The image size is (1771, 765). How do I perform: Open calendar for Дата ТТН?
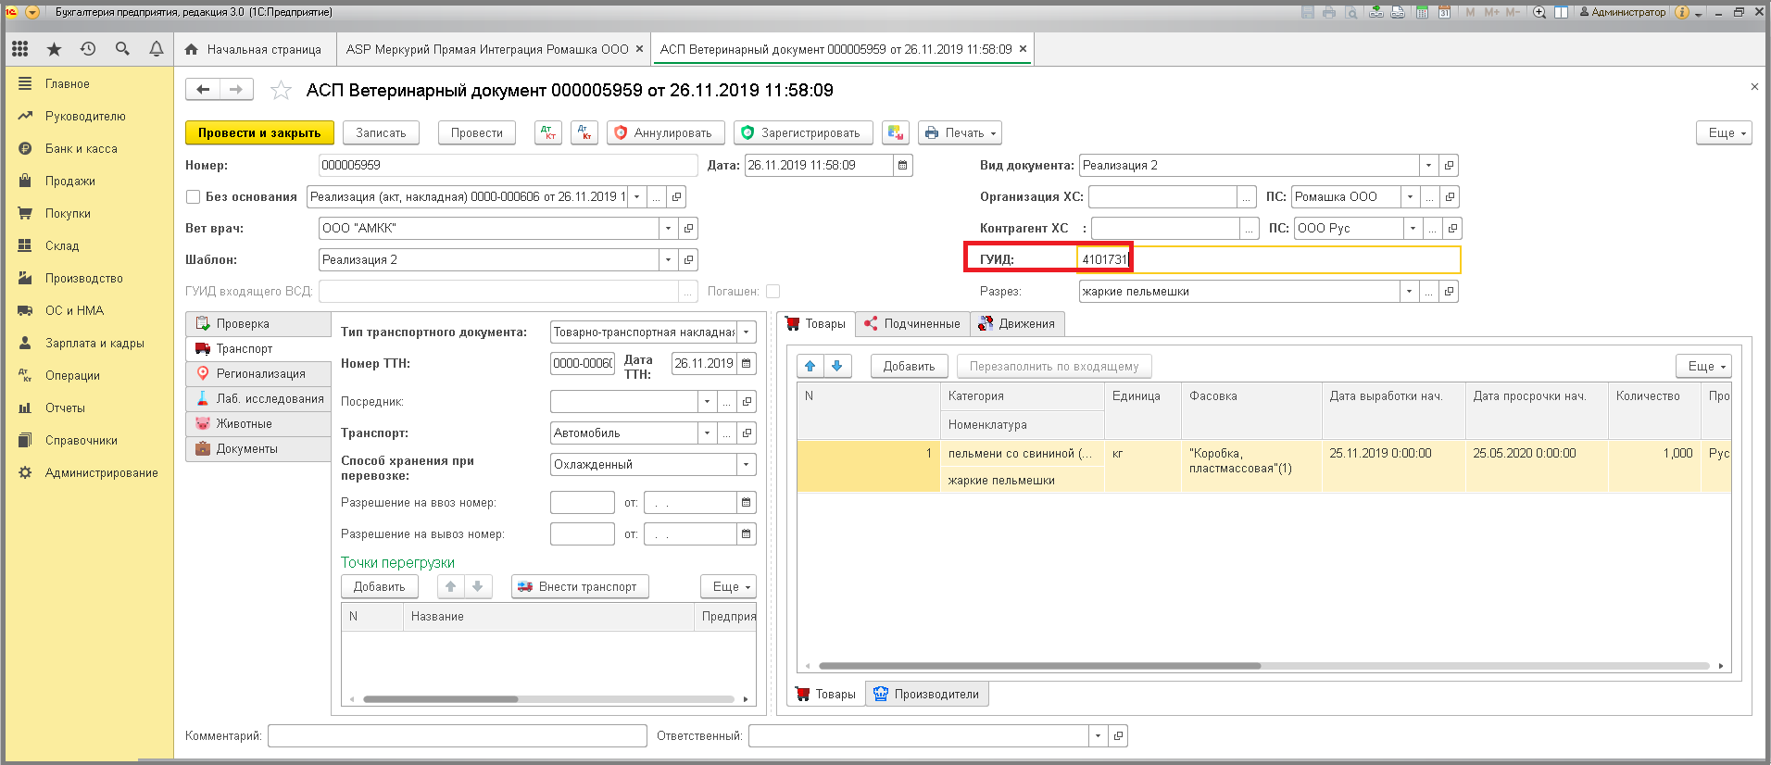pos(747,363)
